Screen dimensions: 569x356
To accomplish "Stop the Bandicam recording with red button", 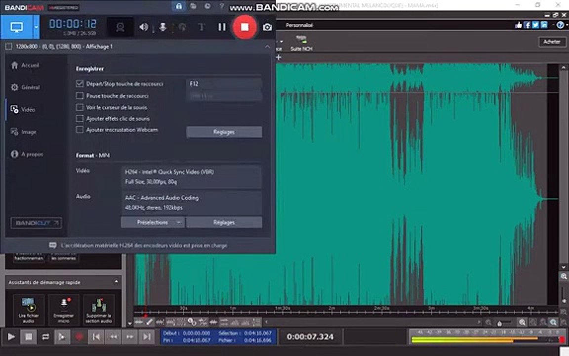I will point(244,27).
